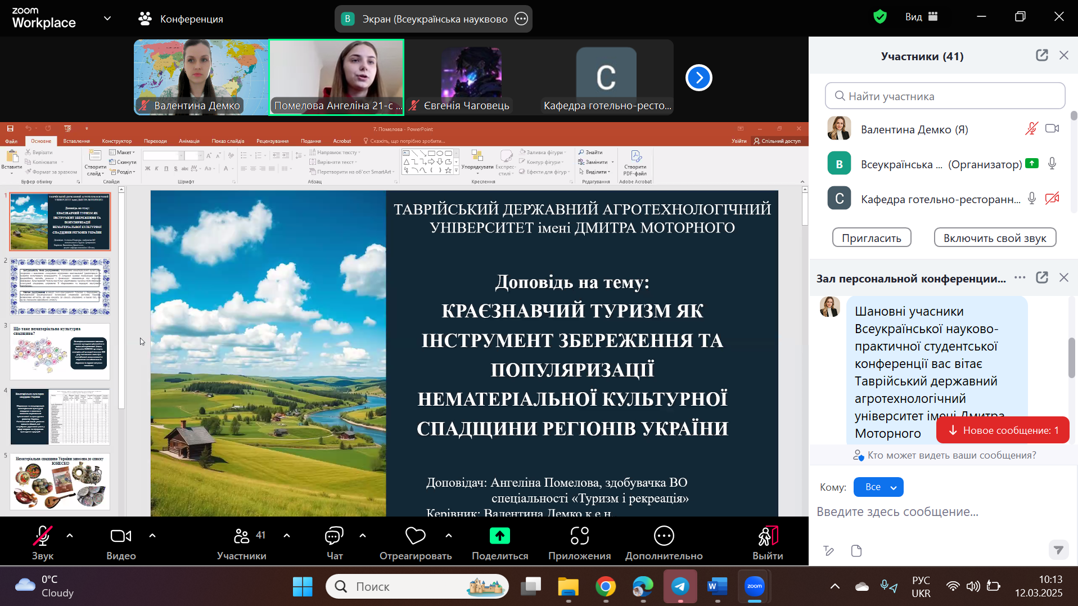The height and width of the screenshot is (606, 1078).
Task: Click the green Share screen icon
Action: tap(499, 536)
